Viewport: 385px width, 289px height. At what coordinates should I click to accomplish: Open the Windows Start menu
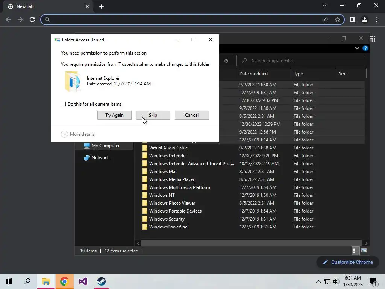click(x=9, y=281)
